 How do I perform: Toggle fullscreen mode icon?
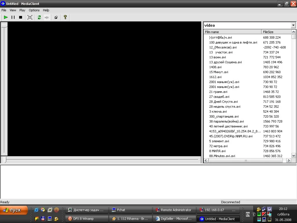coord(30,17)
